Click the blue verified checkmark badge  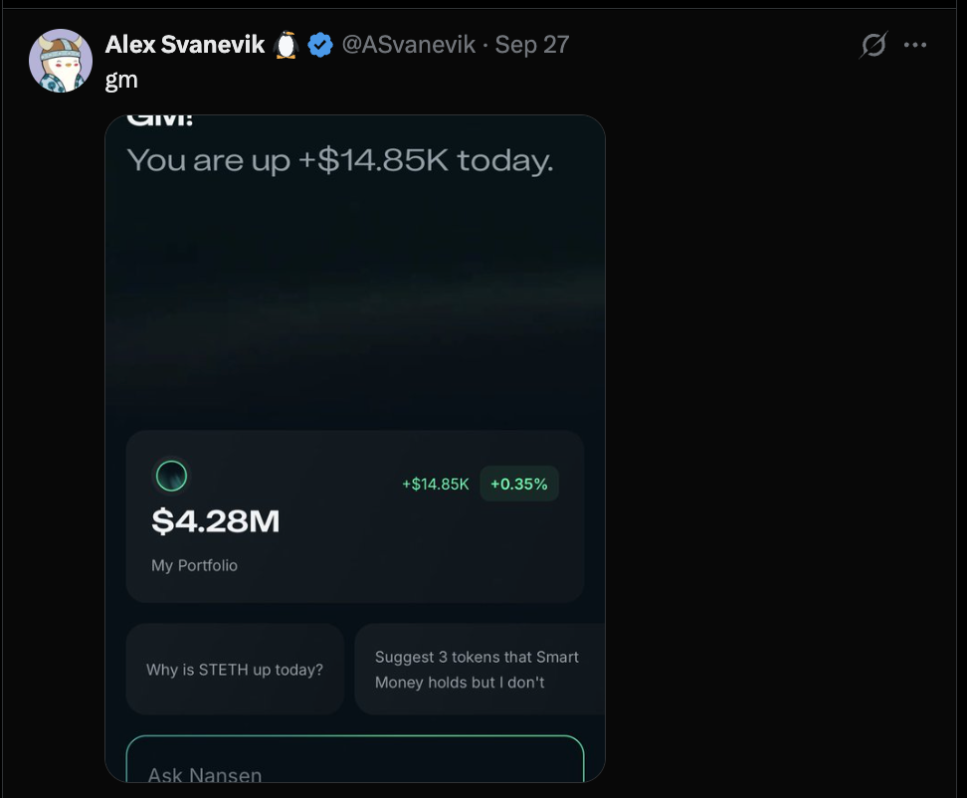pos(320,45)
